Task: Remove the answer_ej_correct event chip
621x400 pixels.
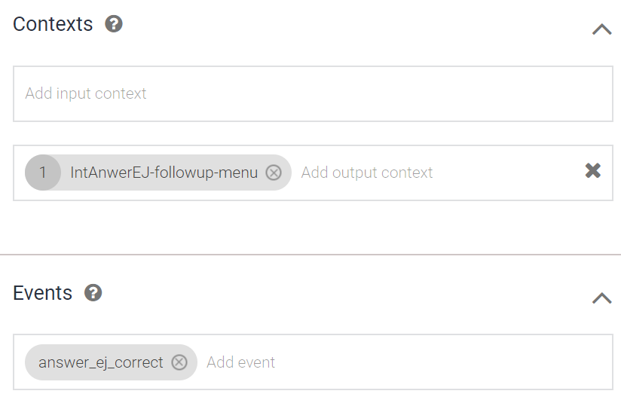Action: pyautogui.click(x=179, y=362)
